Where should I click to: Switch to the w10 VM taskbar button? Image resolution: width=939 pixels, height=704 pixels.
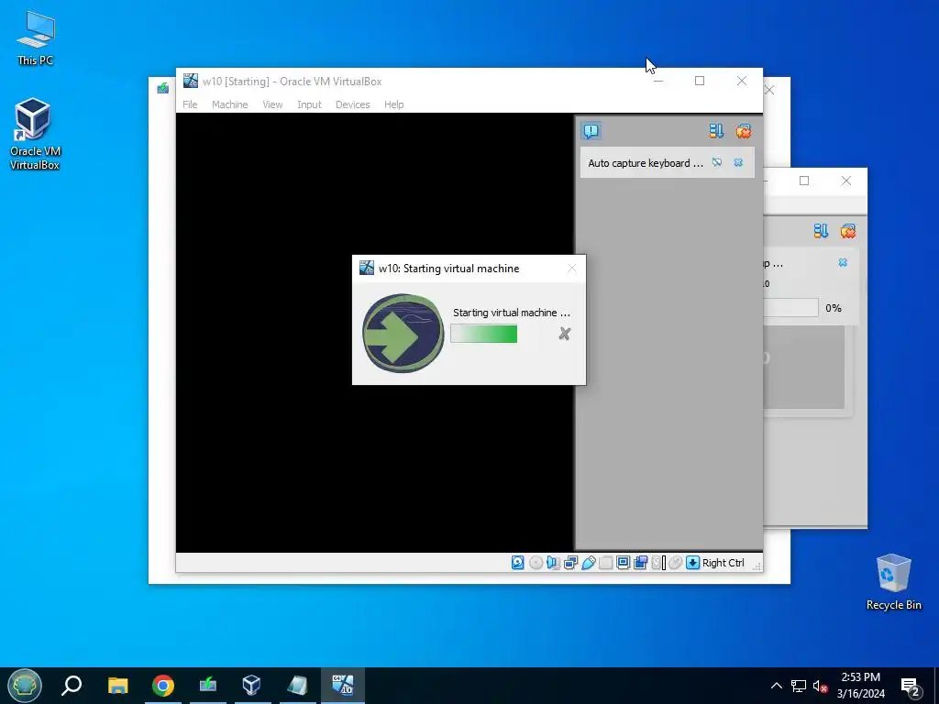343,686
